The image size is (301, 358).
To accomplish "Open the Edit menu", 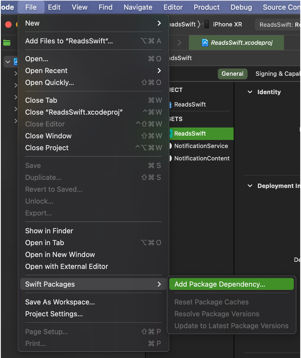I will (x=54, y=7).
